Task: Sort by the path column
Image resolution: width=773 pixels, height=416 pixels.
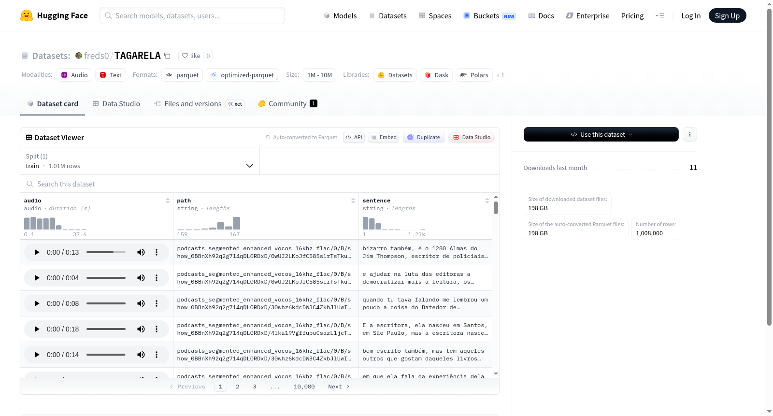Action: coord(353,201)
